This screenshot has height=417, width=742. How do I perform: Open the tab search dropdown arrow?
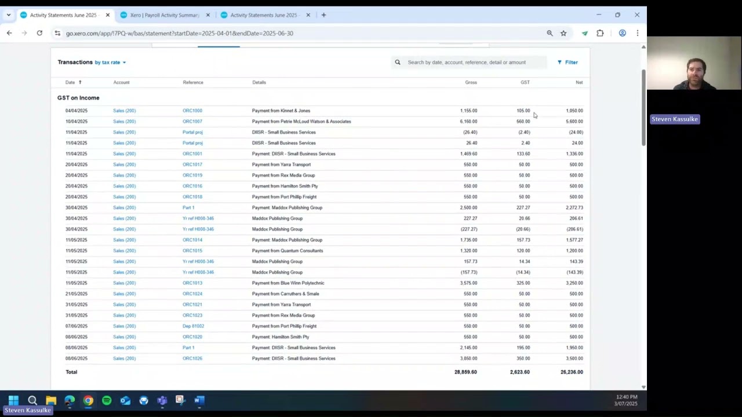(8, 15)
